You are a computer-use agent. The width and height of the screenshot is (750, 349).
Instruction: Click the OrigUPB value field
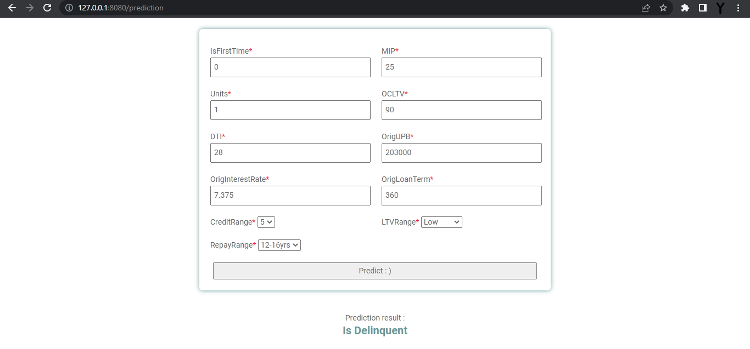tap(461, 152)
